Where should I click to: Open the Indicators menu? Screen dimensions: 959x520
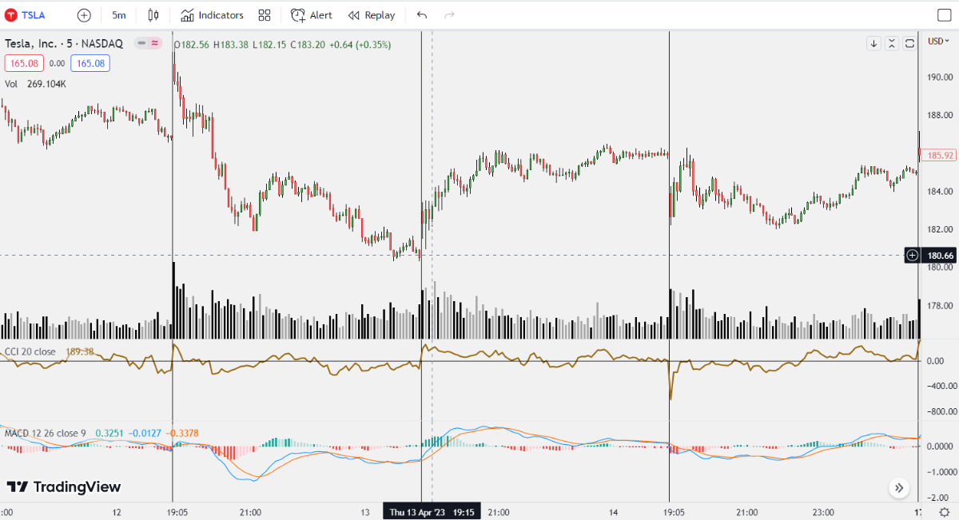tap(212, 15)
